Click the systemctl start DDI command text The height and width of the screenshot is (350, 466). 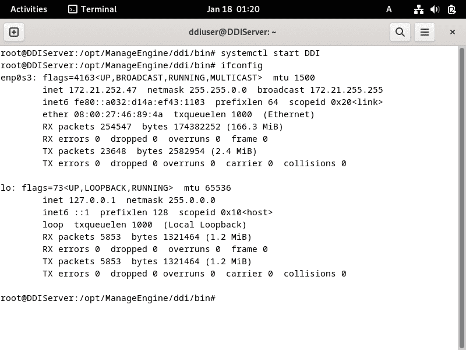pos(270,53)
